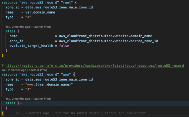
Task: Click the alias keyword in root resource
Action: [x=11, y=31]
